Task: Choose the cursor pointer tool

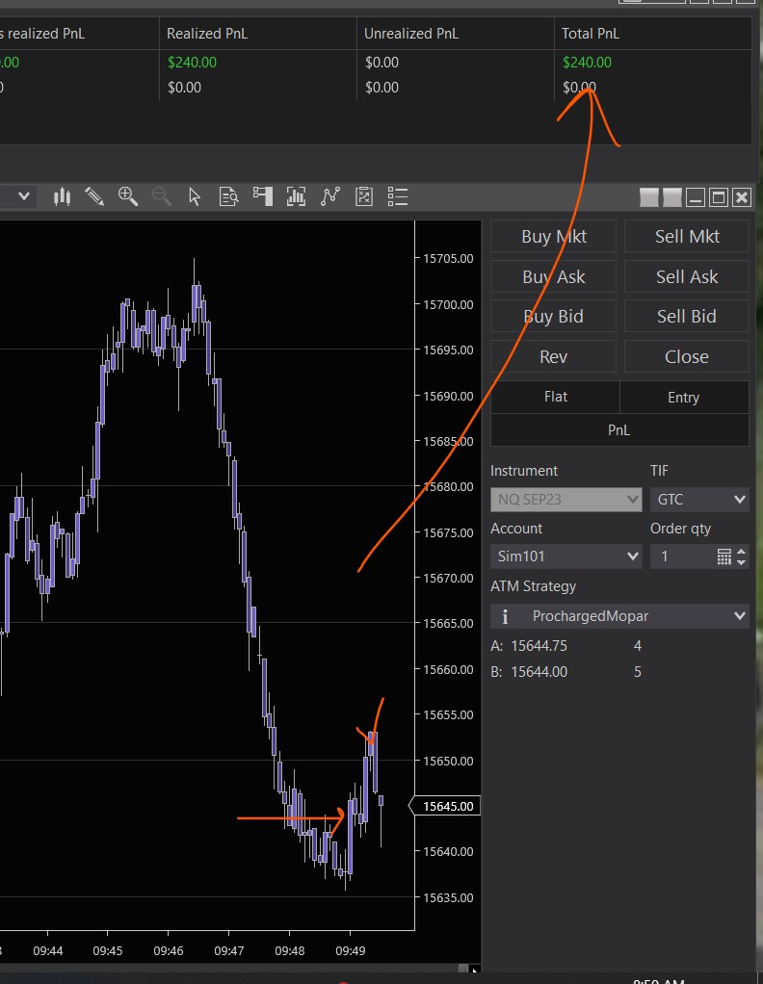Action: 195,196
